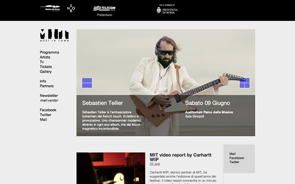Open the Info page
The image size is (295, 184).
click(43, 81)
